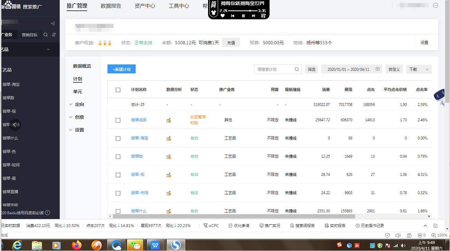Open the 工具中心 menu
The image size is (450, 251).
(x=179, y=6)
